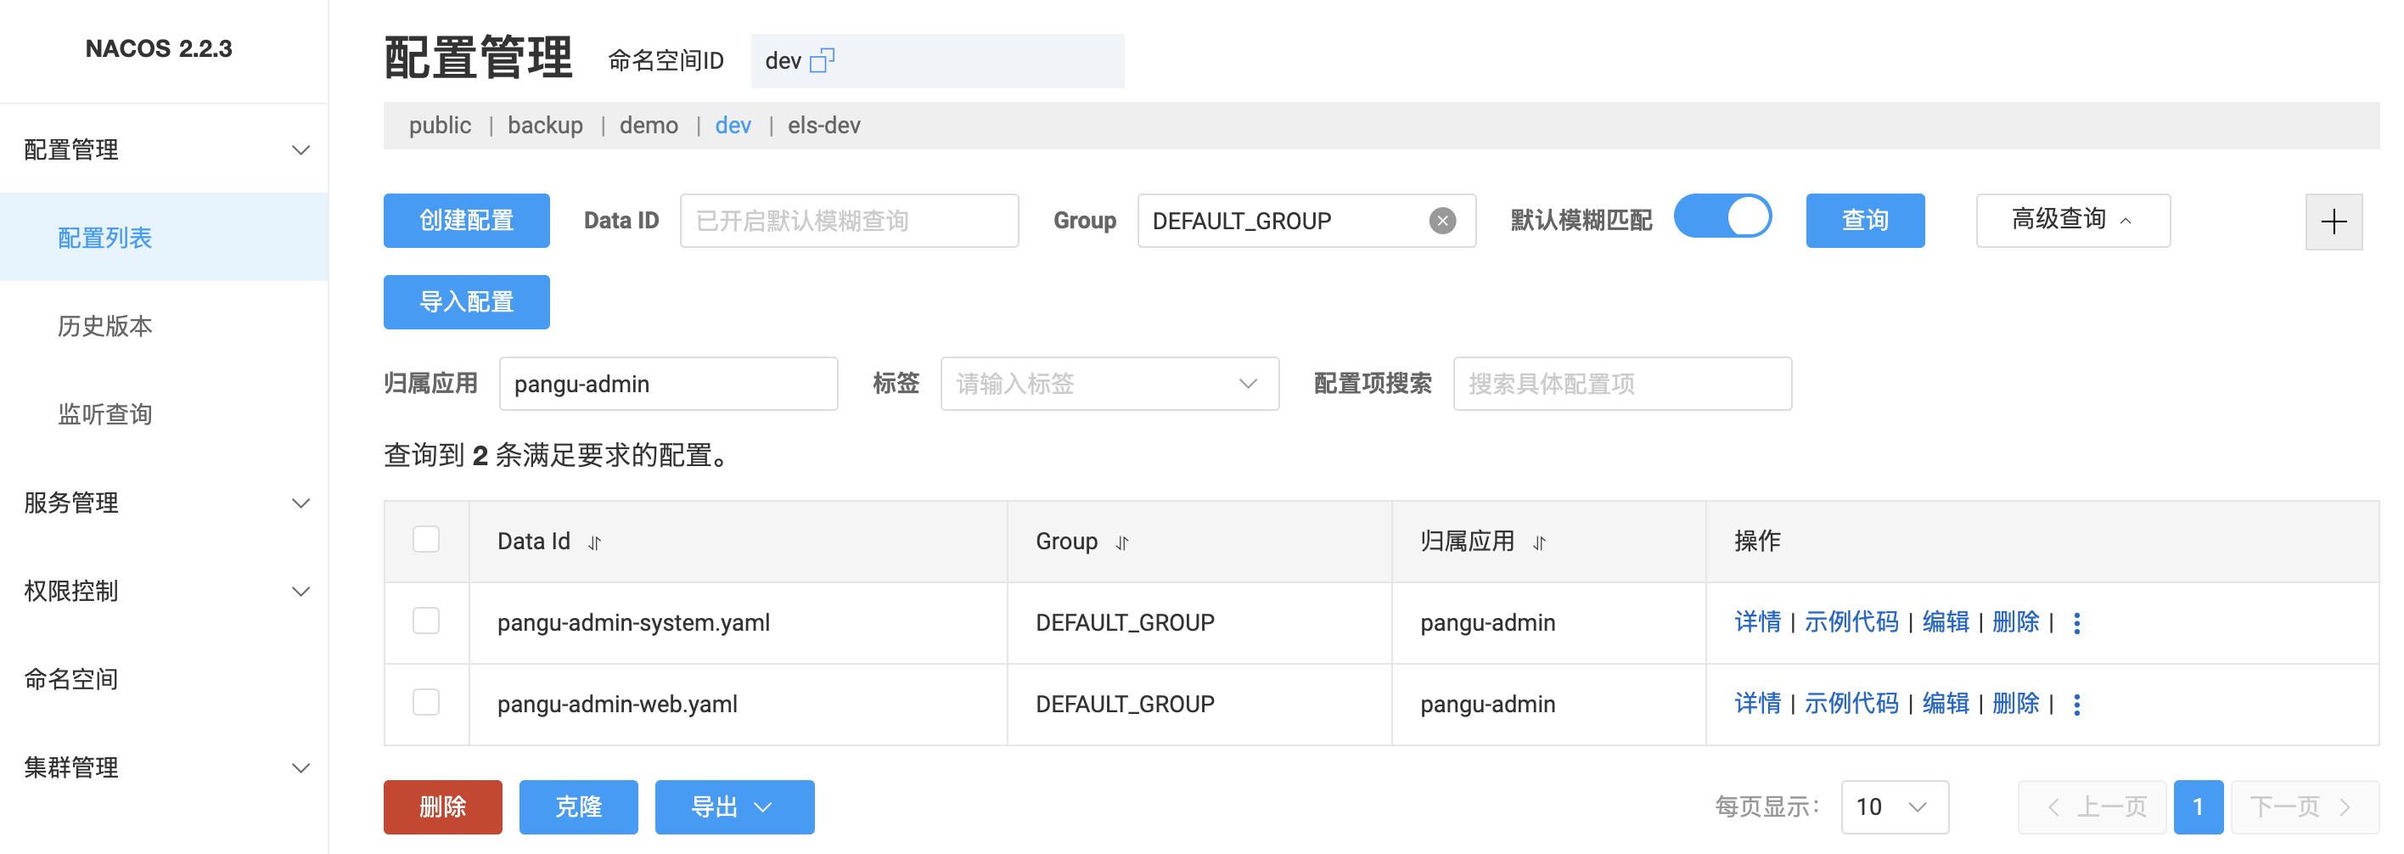Select the pangu-admin-web.yaml row checkbox
The image size is (2404, 854).
point(425,702)
